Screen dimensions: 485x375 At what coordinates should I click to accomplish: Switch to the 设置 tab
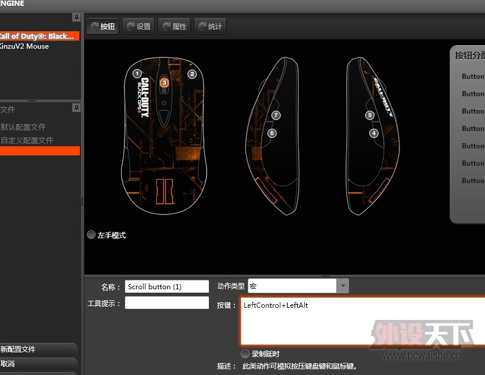point(138,26)
